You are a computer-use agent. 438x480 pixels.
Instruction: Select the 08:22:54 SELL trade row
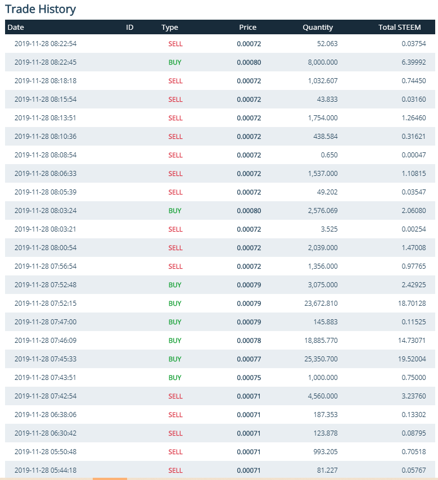[x=219, y=43]
